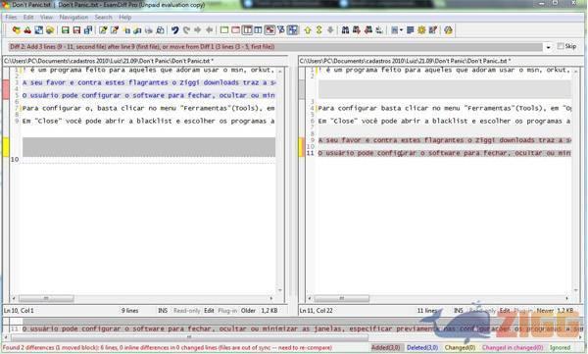Edit first file with green pencil icon
Image resolution: width=588 pixels, height=354 pixels.
tap(103, 30)
